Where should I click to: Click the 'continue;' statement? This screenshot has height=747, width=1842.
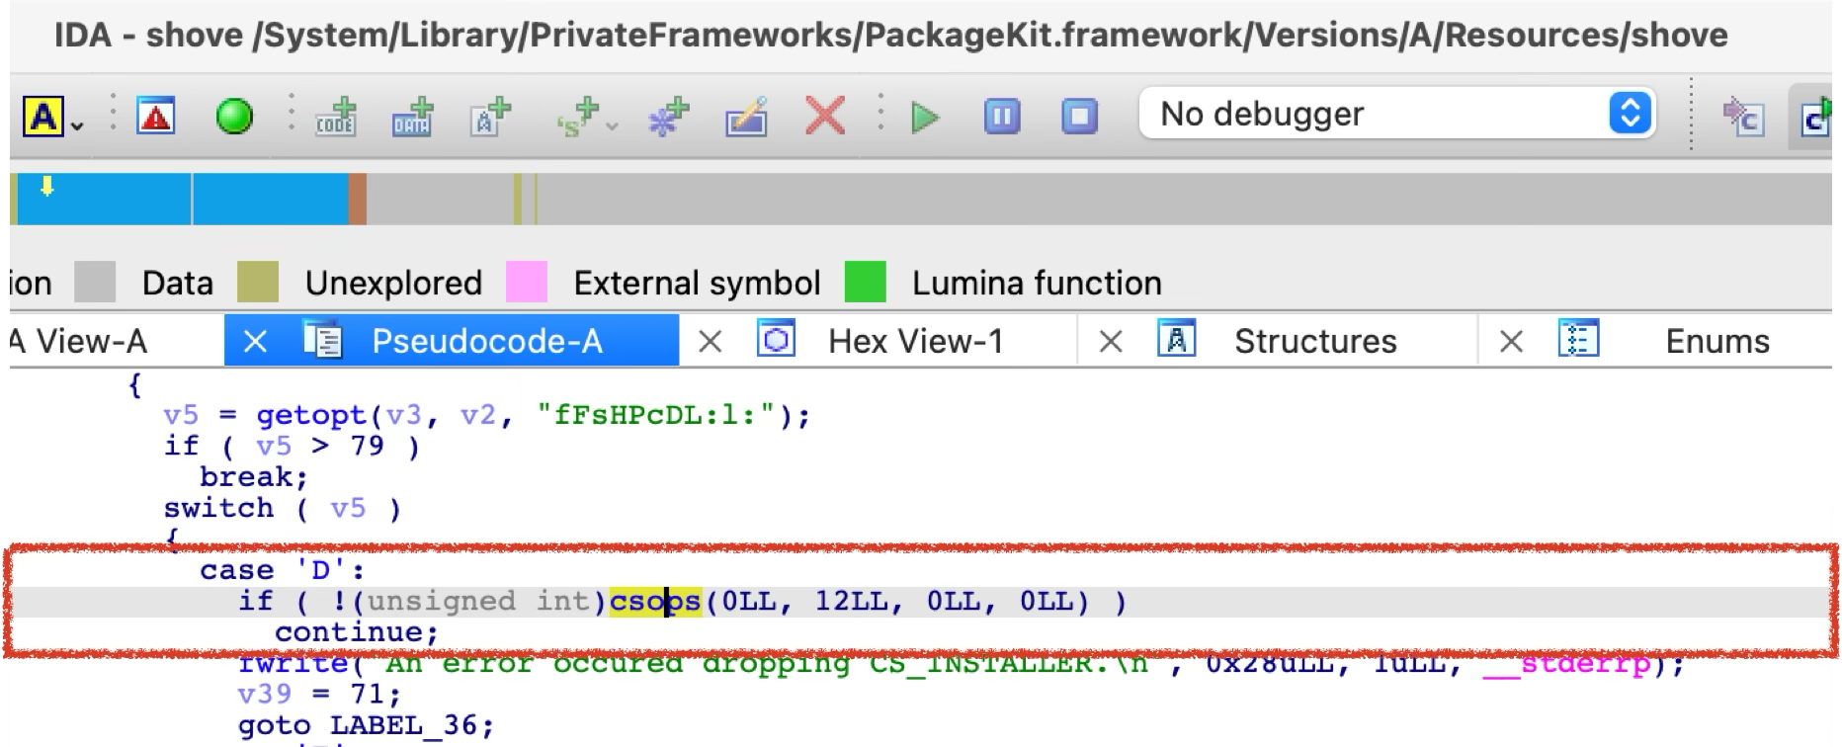tap(356, 632)
